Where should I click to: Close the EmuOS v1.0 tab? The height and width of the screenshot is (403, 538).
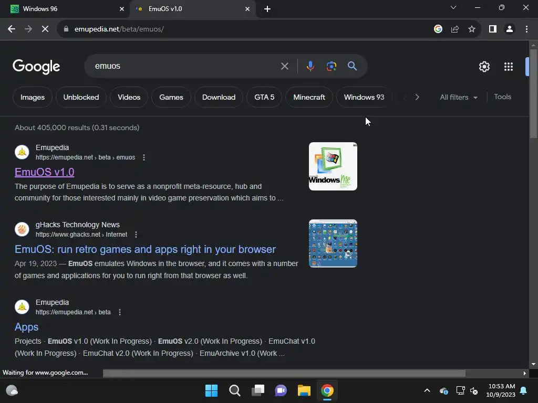[x=247, y=9]
